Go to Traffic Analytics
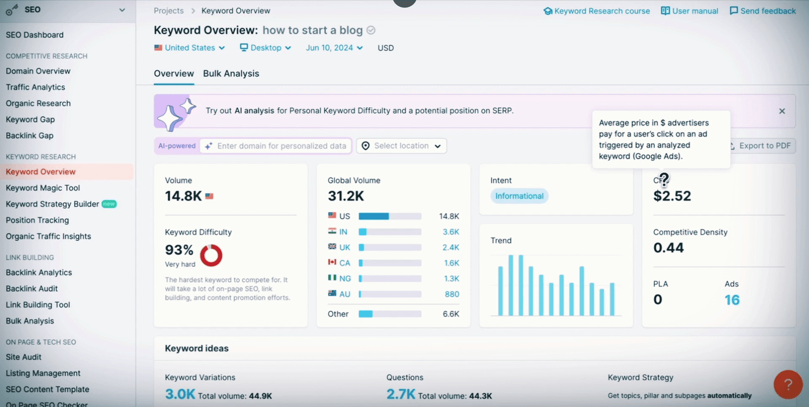809x407 pixels. 35,87
